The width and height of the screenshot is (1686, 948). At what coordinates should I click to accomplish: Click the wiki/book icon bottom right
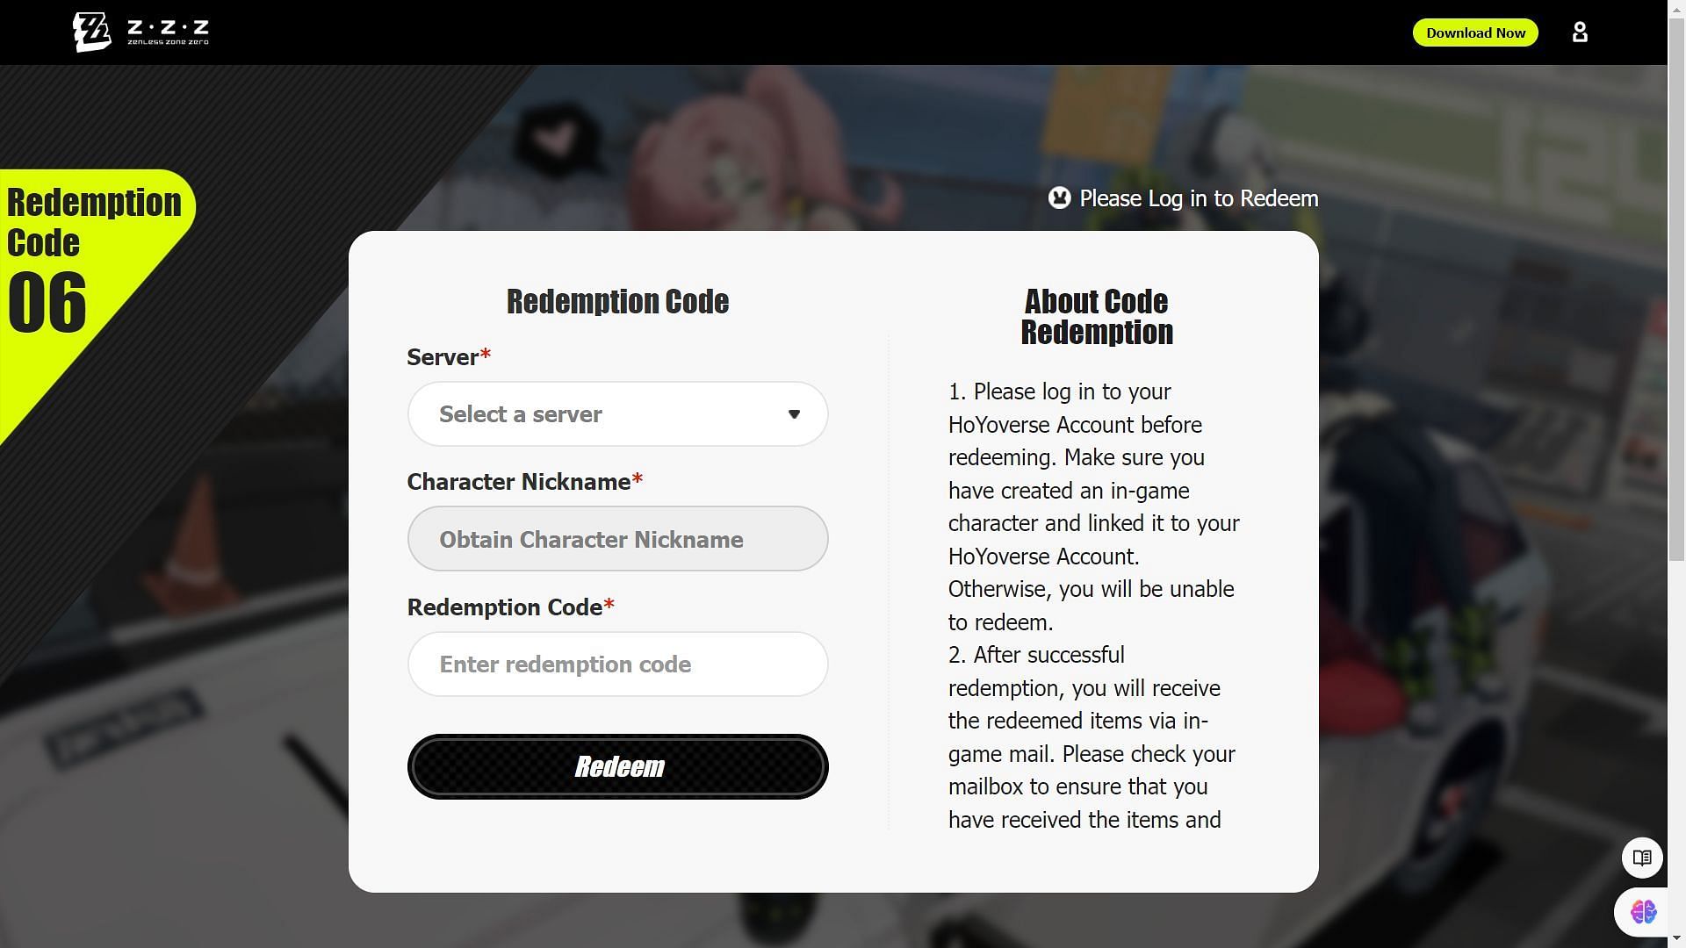[x=1642, y=857]
